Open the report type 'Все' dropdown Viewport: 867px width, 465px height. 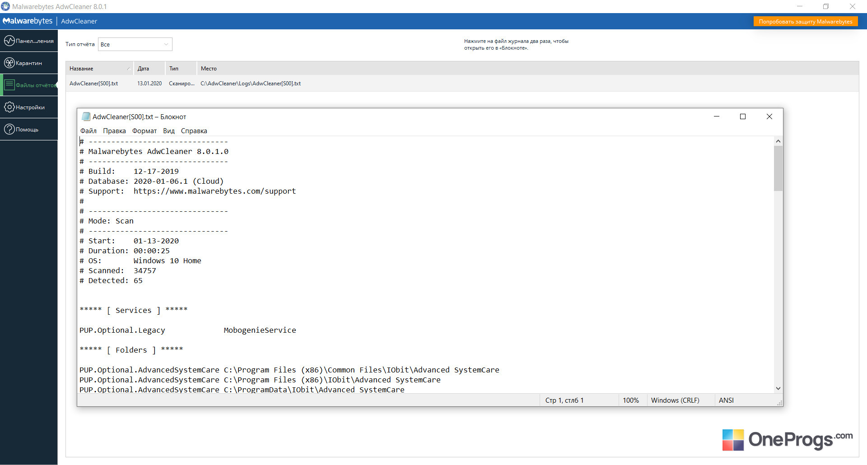[135, 44]
